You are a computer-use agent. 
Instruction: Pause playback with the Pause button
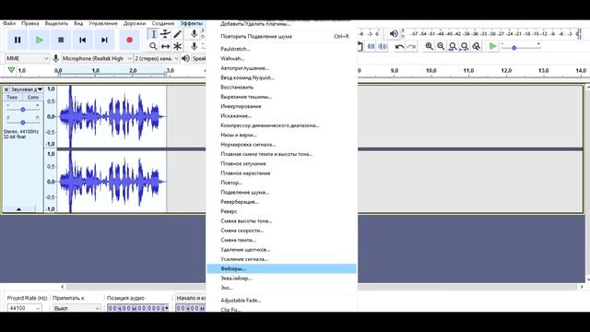click(x=18, y=40)
